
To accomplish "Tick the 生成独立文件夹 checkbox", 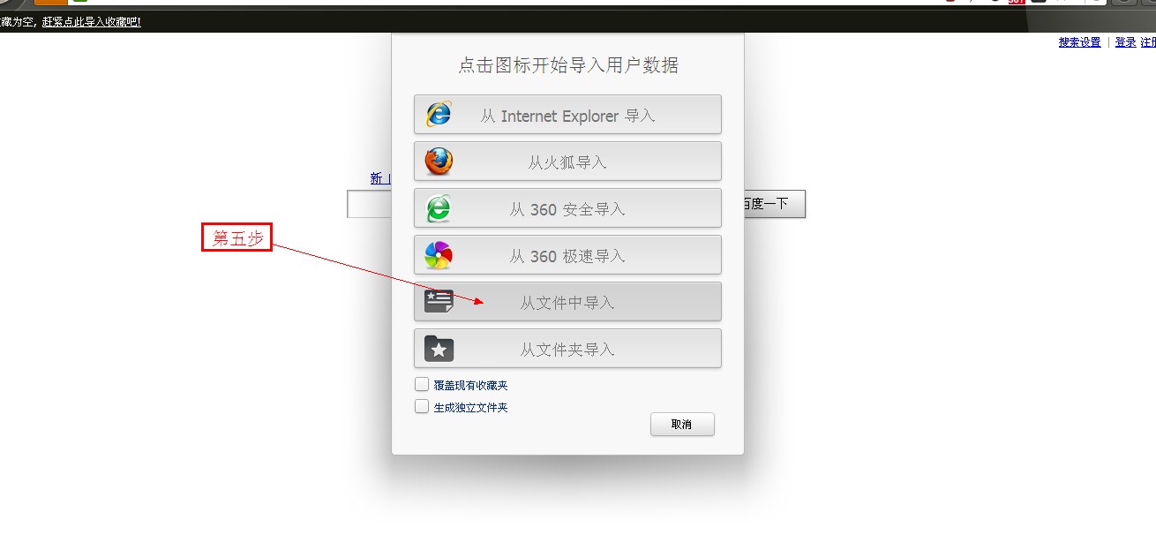I will click(x=422, y=407).
